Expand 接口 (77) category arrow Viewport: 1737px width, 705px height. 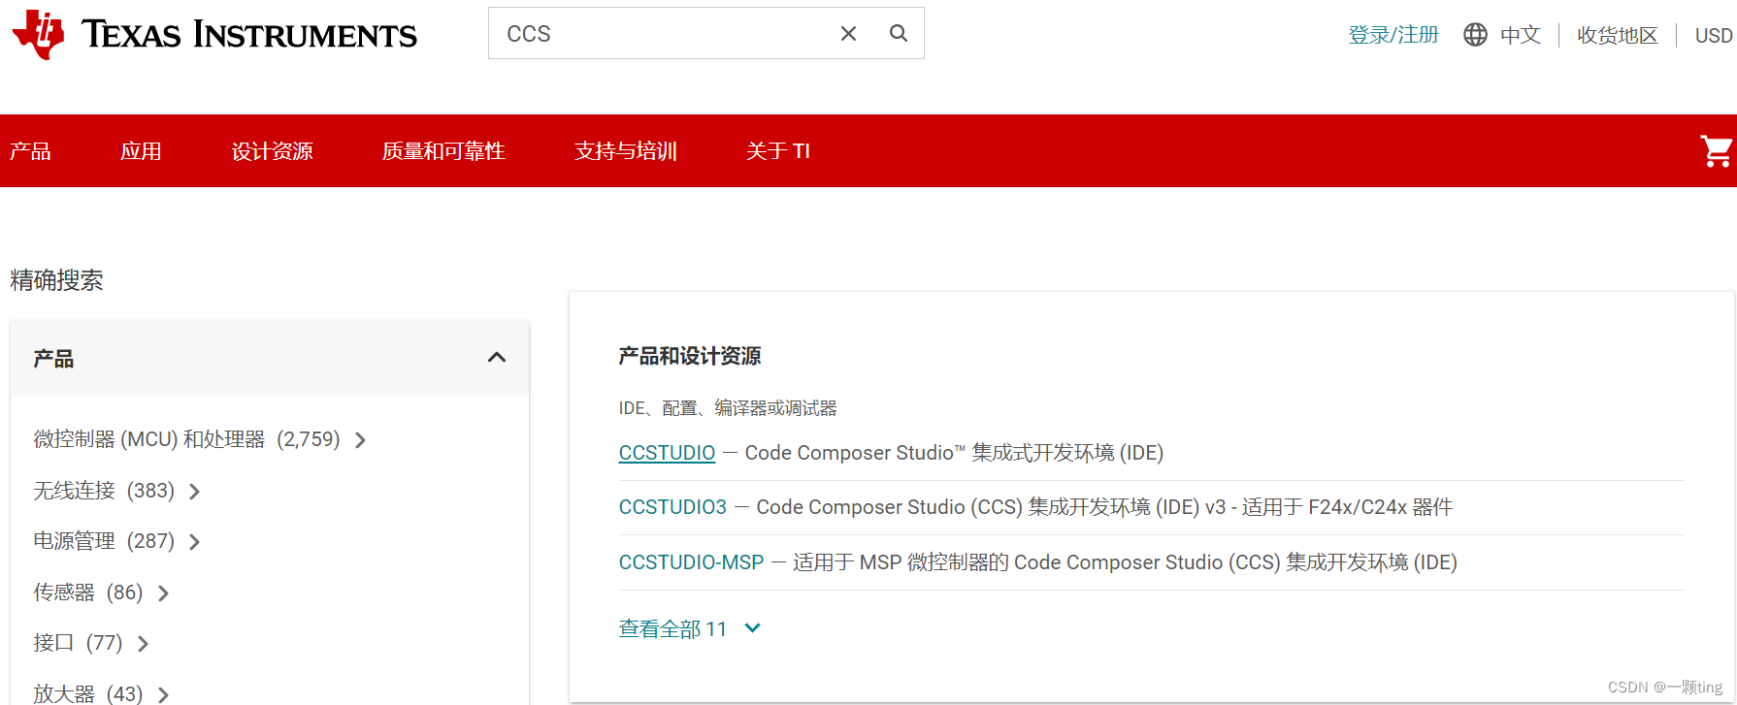[x=143, y=644]
